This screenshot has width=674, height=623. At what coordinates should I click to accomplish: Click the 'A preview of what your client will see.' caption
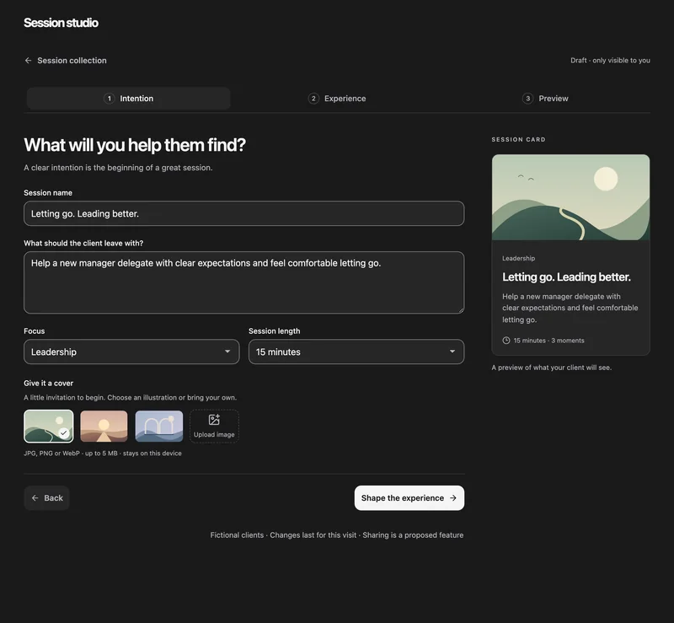[x=552, y=368]
